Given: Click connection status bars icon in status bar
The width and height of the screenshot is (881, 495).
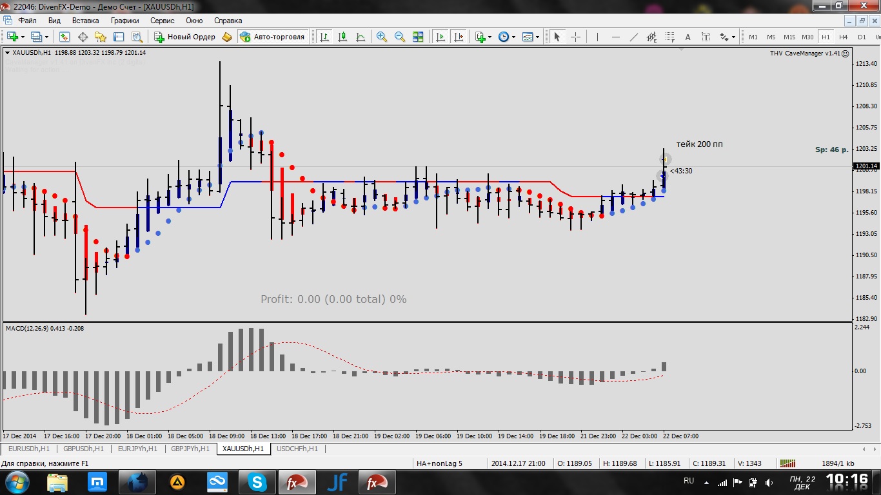Looking at the screenshot, I should 787,463.
